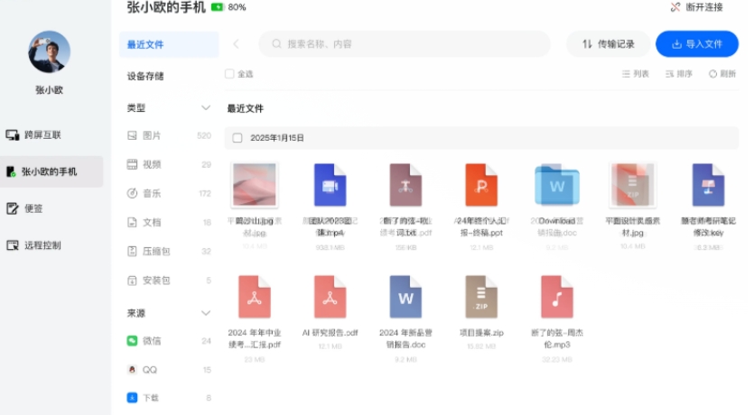Open the 设备存储 tab

tap(145, 77)
